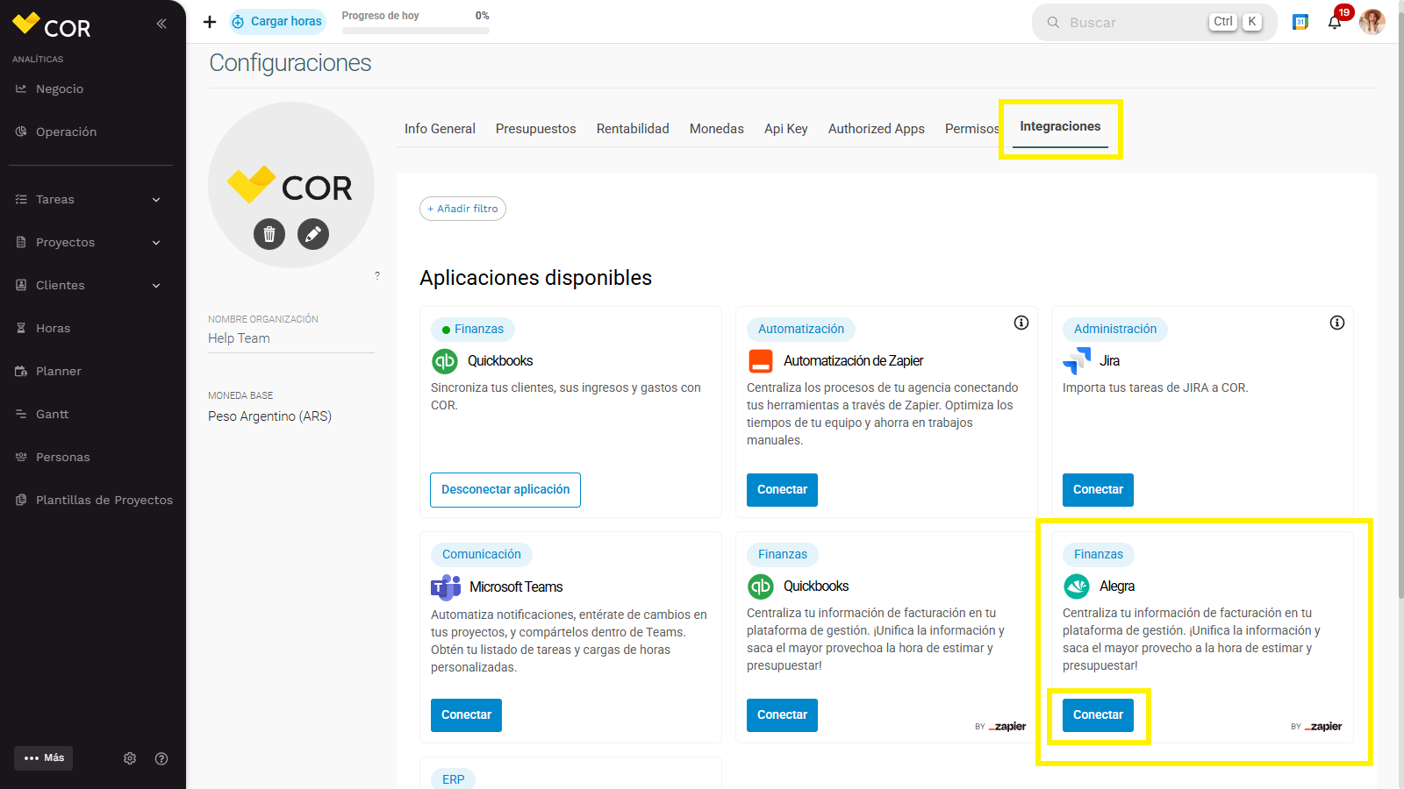Viewport: 1404px width, 789px height.
Task: Click Plantillas de Proyectos icon
Action: point(21,500)
